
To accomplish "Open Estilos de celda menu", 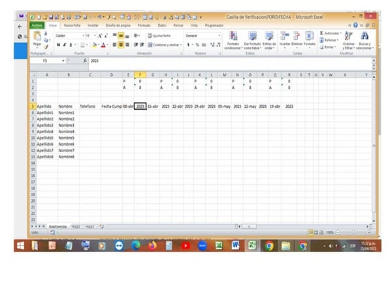I will click(x=269, y=41).
